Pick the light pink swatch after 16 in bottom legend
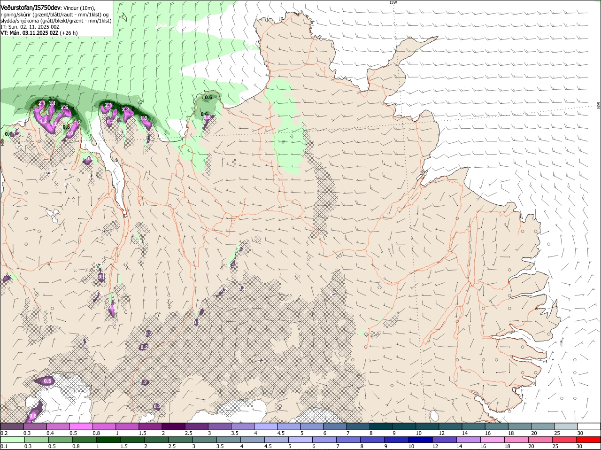The width and height of the screenshot is (601, 450). (x=493, y=440)
